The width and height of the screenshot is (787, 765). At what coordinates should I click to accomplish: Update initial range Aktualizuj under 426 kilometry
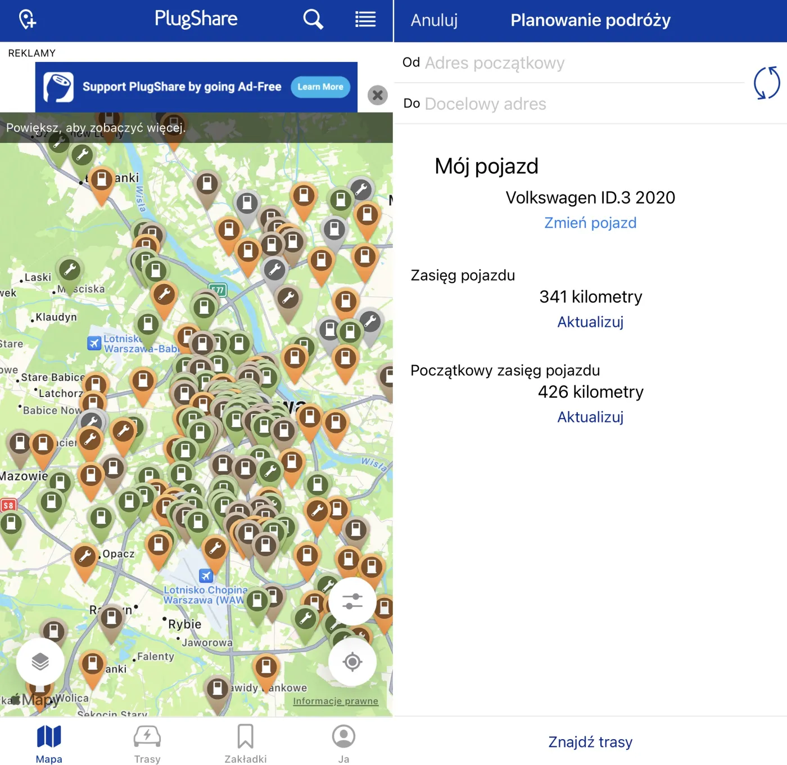coord(590,417)
